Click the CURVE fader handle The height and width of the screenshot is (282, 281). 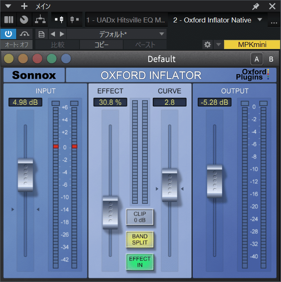[x=169, y=185]
